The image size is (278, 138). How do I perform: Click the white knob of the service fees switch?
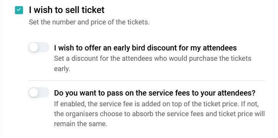click(x=33, y=93)
